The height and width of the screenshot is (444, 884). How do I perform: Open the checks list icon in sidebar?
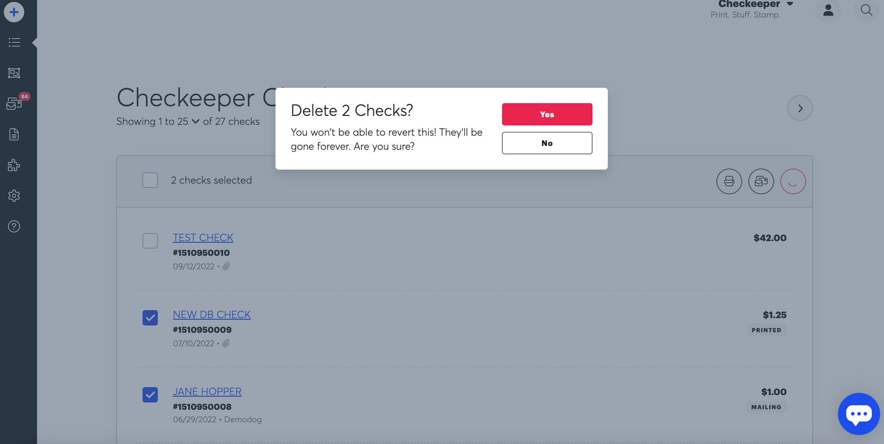point(14,43)
